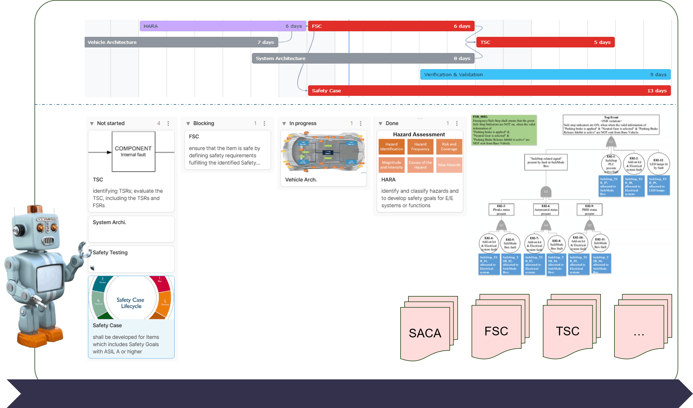Click the Causes of the Hazard tile
This screenshot has width=693, height=408.
pos(420,165)
